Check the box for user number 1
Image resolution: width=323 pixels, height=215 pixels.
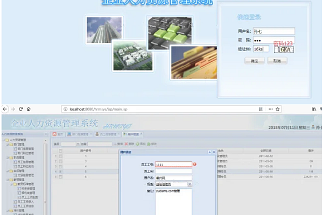[x=60, y=156]
